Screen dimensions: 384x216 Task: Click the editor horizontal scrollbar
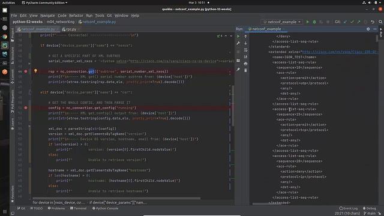(x=116, y=198)
